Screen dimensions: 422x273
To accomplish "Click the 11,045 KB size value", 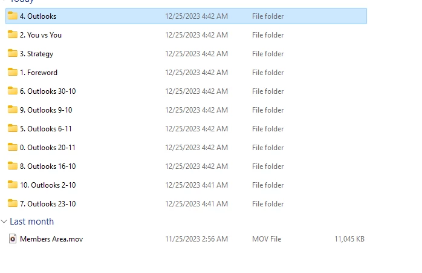I will coord(349,239).
